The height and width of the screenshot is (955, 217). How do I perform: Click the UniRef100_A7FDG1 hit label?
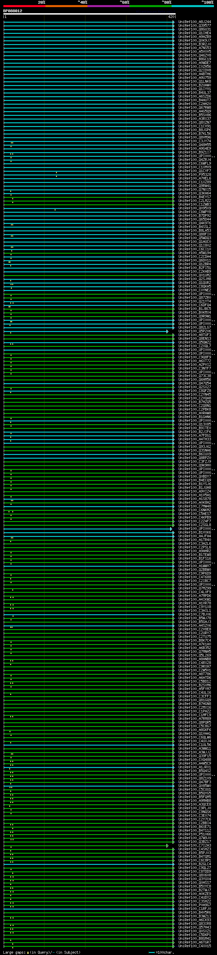pos(194,435)
